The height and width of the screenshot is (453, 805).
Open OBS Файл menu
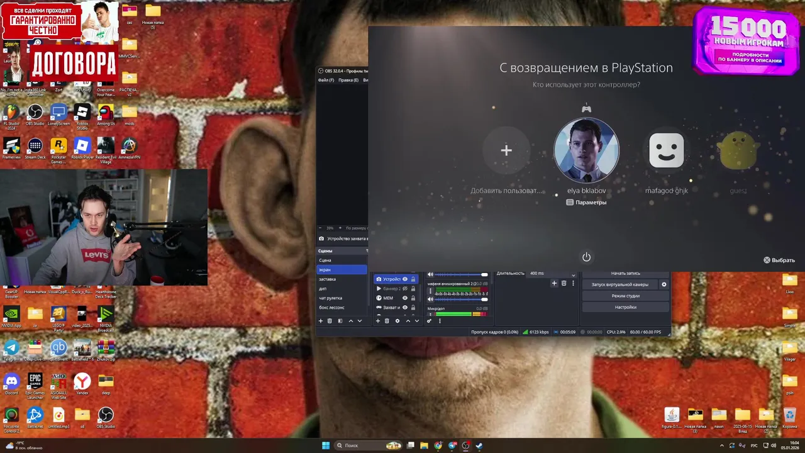pyautogui.click(x=326, y=80)
